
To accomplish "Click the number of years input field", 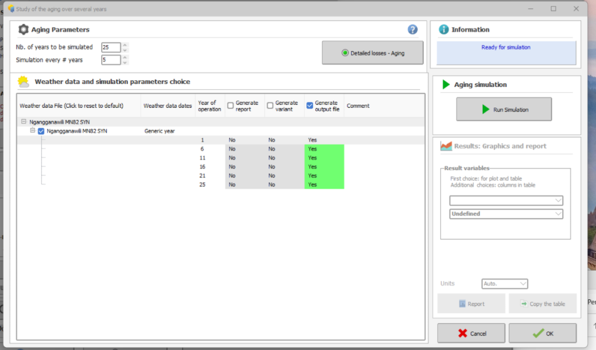I will (111, 47).
